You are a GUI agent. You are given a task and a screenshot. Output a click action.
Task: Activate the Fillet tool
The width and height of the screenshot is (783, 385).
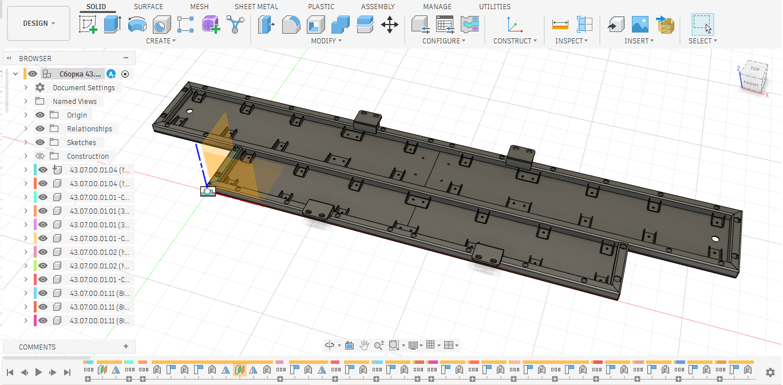[x=291, y=24]
